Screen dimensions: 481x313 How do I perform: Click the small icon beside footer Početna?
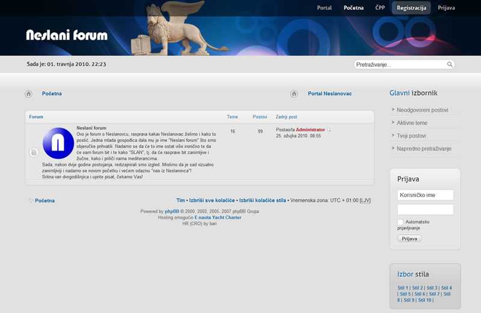click(x=31, y=200)
